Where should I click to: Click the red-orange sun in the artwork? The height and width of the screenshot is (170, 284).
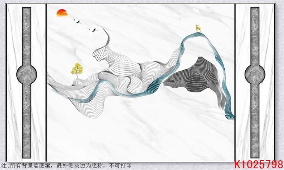[62, 13]
